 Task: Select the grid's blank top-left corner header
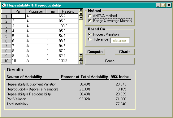click(x=6, y=11)
